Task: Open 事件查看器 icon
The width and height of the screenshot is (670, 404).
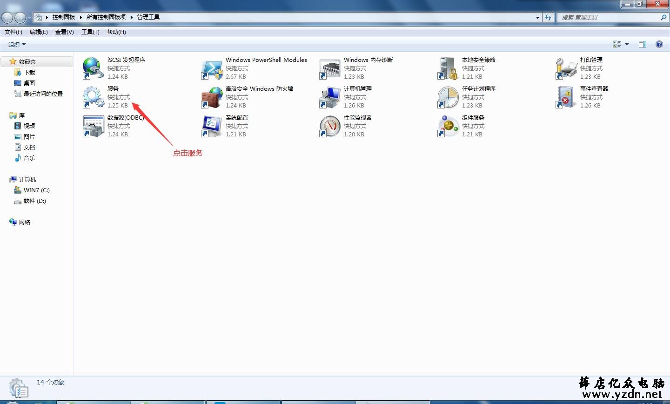Action: [x=566, y=97]
